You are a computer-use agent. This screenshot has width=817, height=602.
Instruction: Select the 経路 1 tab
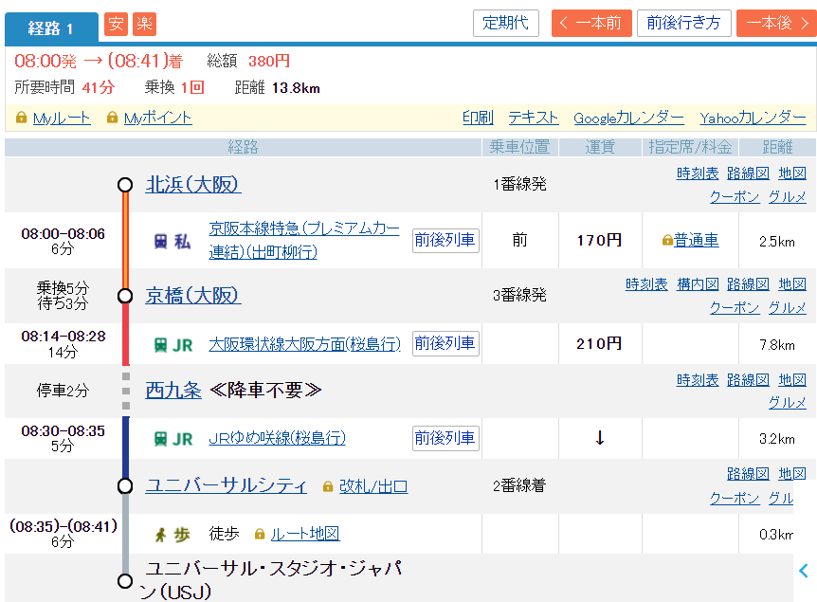click(x=51, y=28)
